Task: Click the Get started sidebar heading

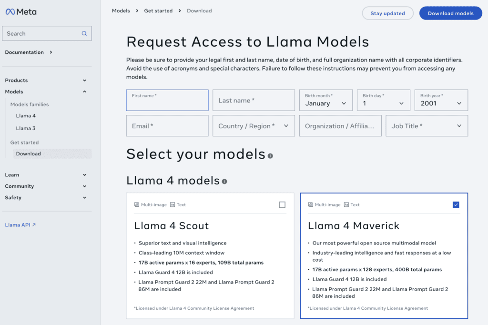Action: tap(25, 142)
